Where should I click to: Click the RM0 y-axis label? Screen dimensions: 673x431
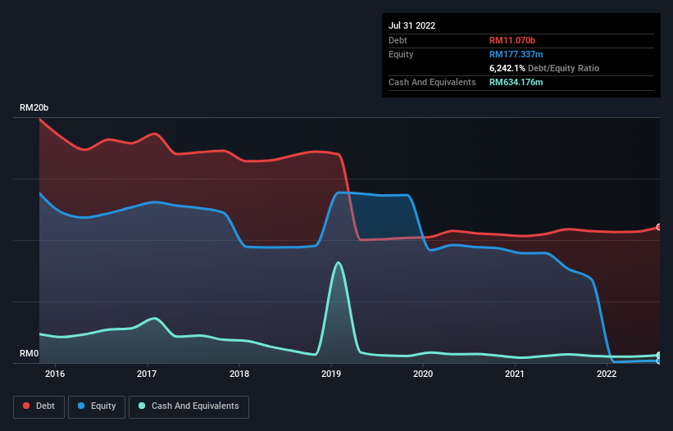[x=29, y=353]
